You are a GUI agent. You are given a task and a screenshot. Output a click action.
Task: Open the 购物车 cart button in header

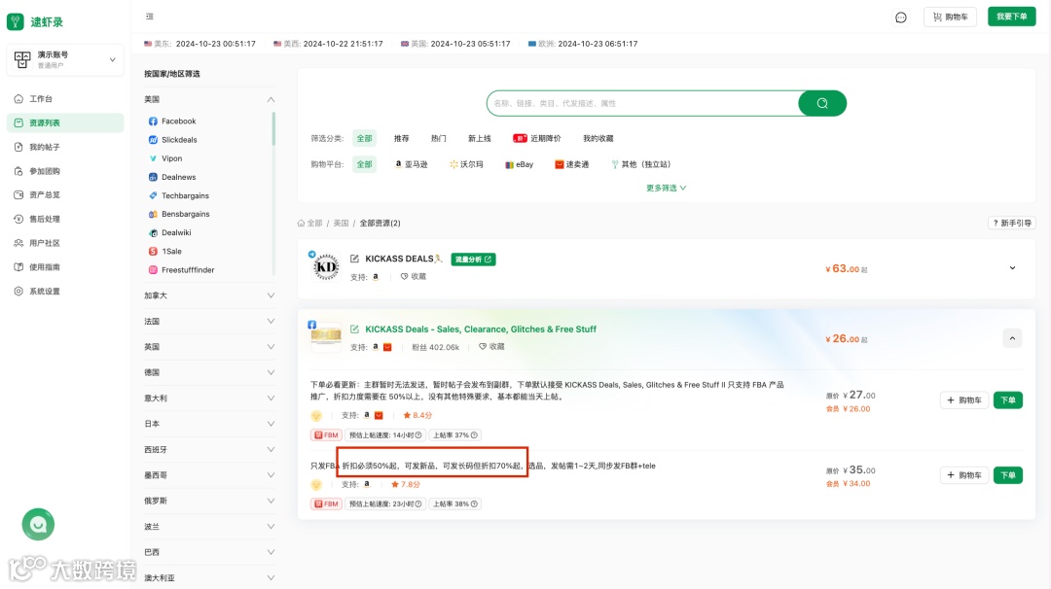[x=950, y=17]
